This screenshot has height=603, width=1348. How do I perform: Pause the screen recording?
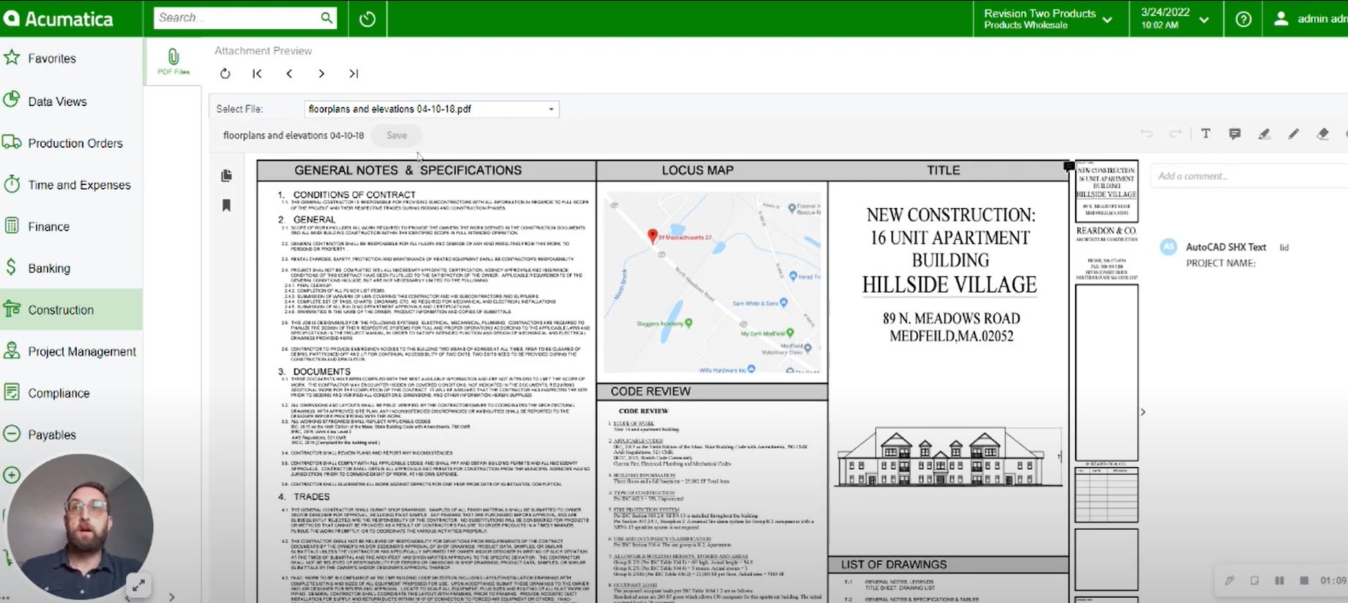1279,580
